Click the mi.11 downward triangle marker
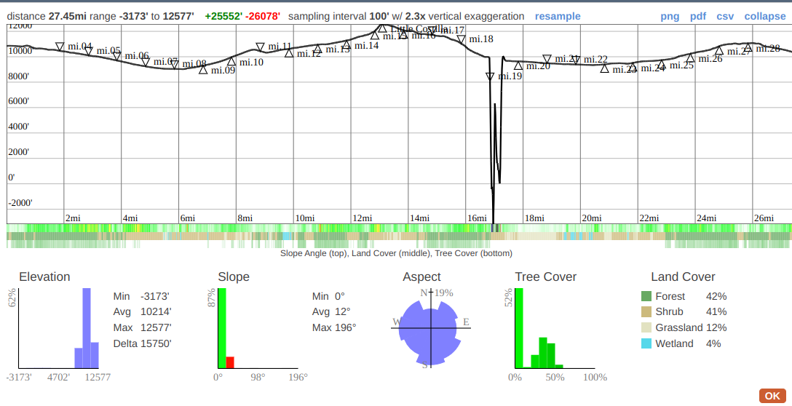This screenshot has width=792, height=406. pyautogui.click(x=260, y=47)
